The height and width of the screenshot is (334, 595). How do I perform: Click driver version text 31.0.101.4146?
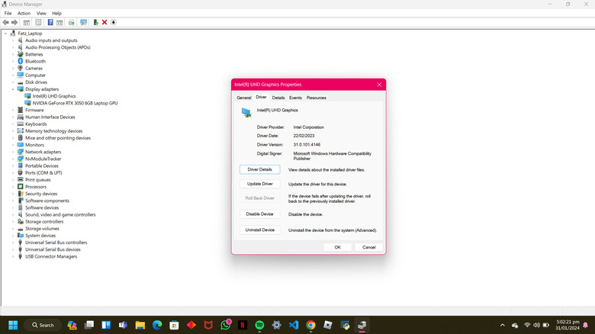pos(307,145)
